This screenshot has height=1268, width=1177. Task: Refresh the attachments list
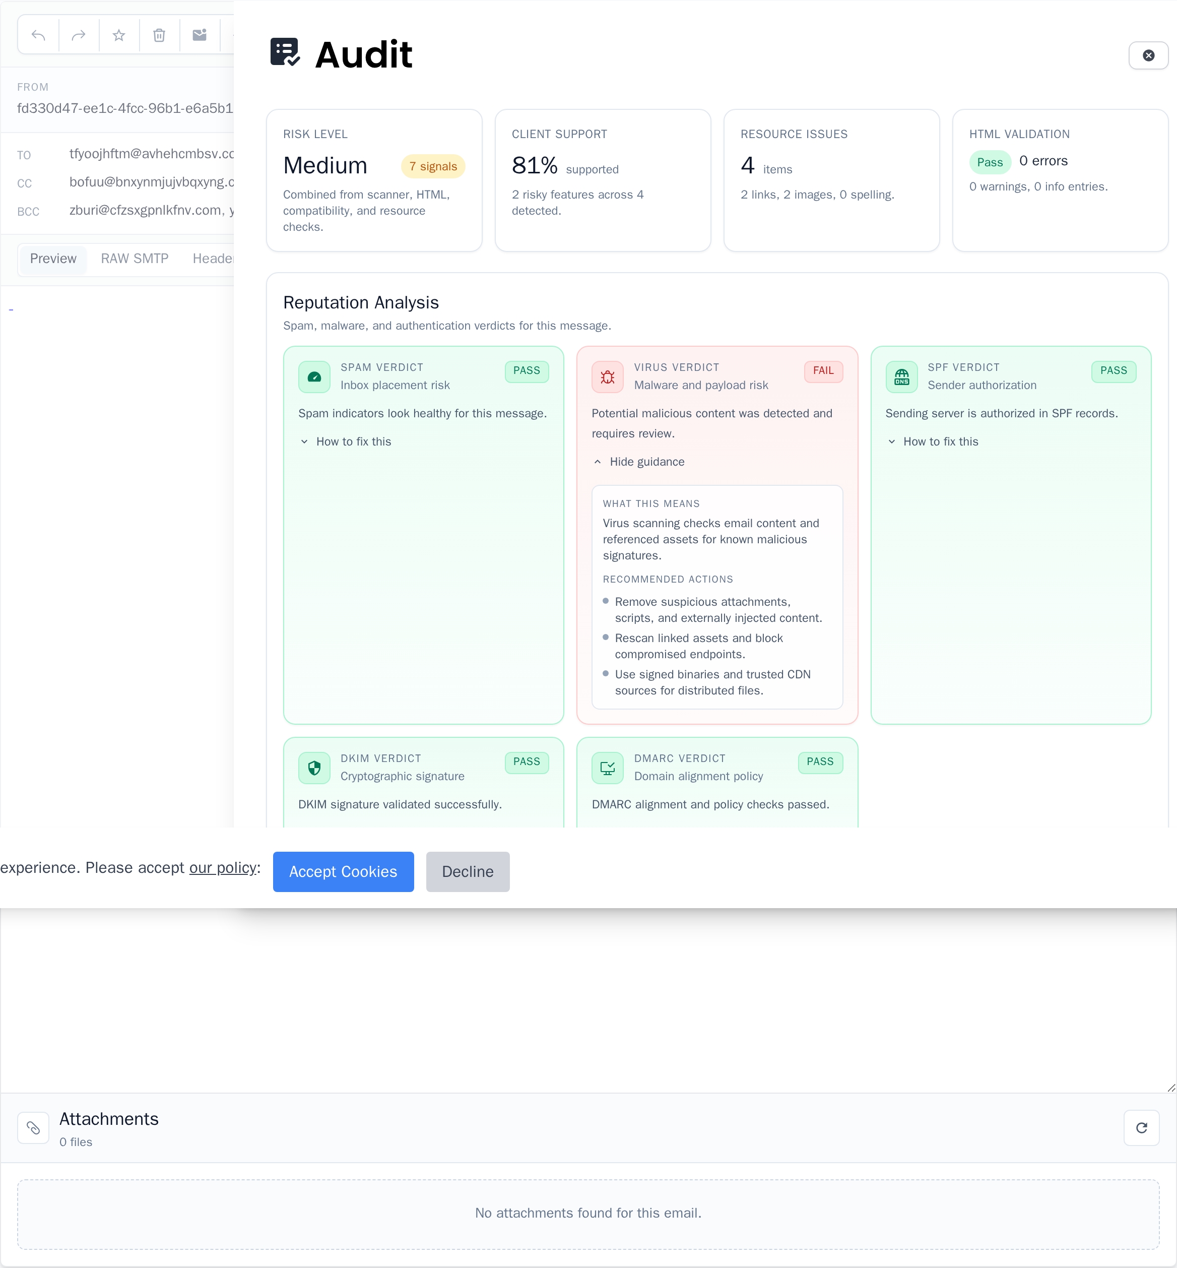coord(1141,1128)
